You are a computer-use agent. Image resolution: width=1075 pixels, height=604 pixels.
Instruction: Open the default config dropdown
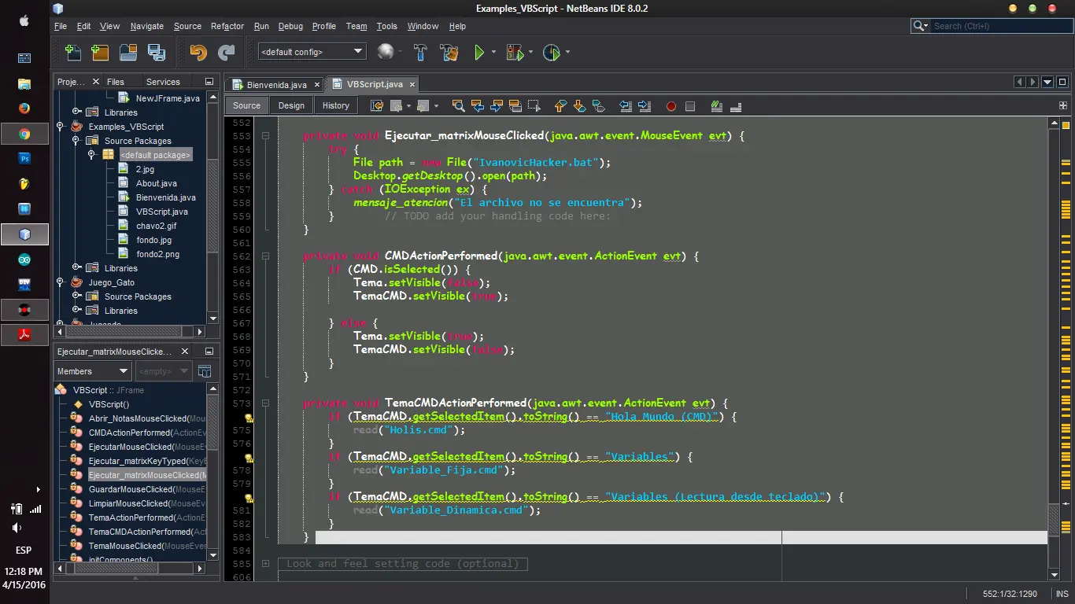point(312,52)
